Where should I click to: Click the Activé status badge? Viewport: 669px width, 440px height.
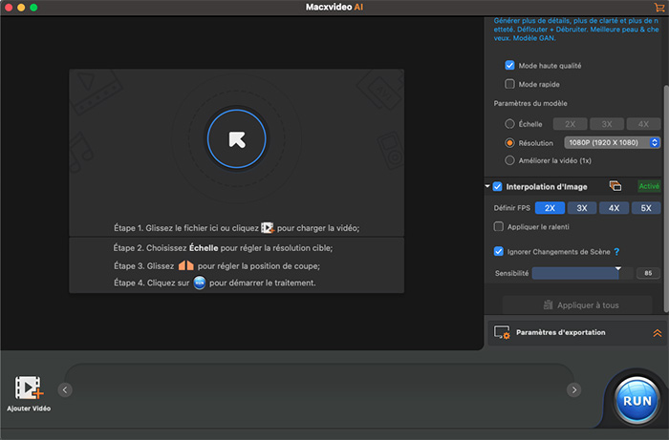pyautogui.click(x=649, y=186)
